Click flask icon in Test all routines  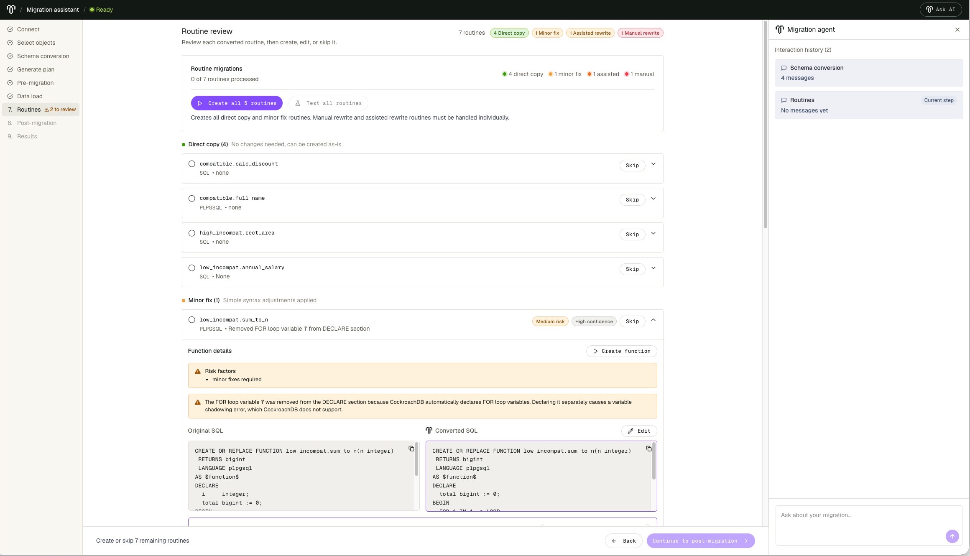[298, 103]
